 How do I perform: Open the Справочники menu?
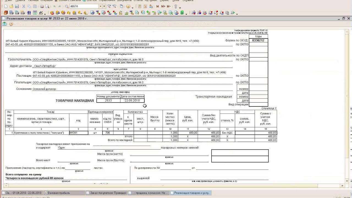click(x=107, y=1)
